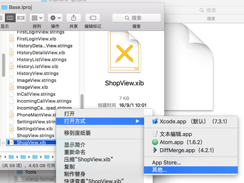Click the Base.lproj folder title icon

[4, 7]
